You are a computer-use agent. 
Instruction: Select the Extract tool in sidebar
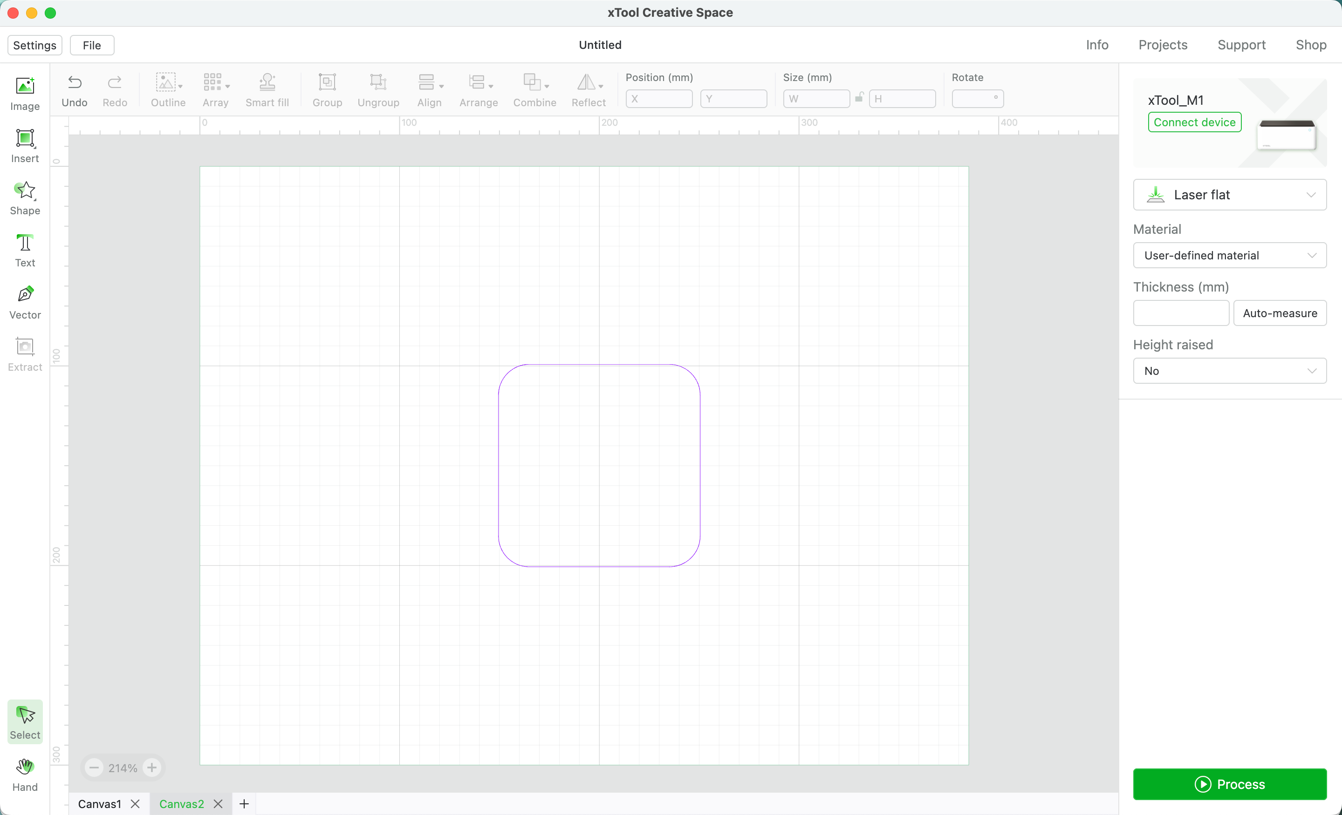point(25,353)
